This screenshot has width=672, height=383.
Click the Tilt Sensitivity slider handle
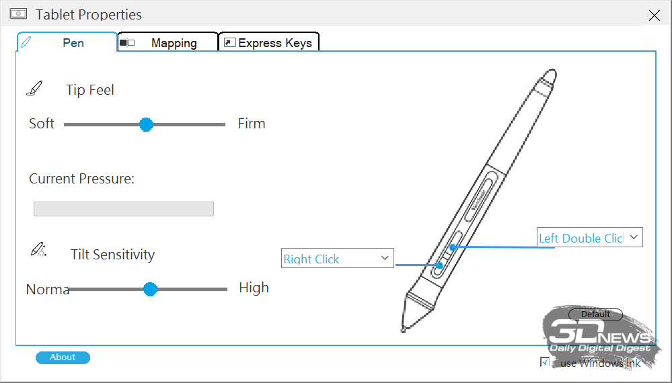click(x=150, y=289)
